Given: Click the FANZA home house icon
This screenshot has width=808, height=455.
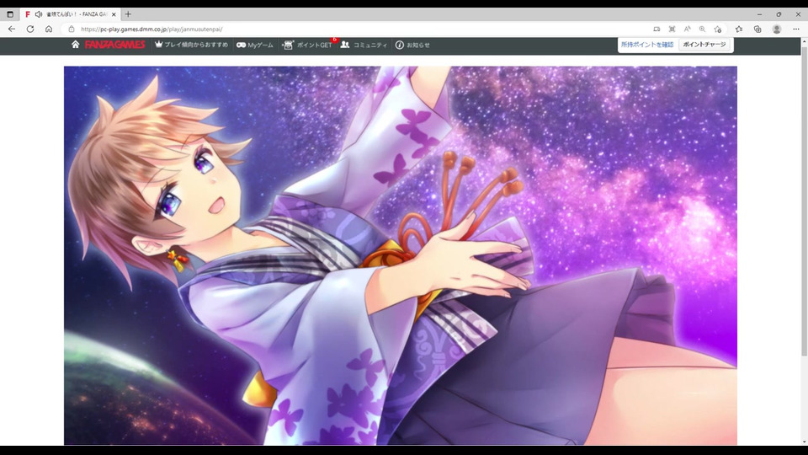Looking at the screenshot, I should point(75,45).
